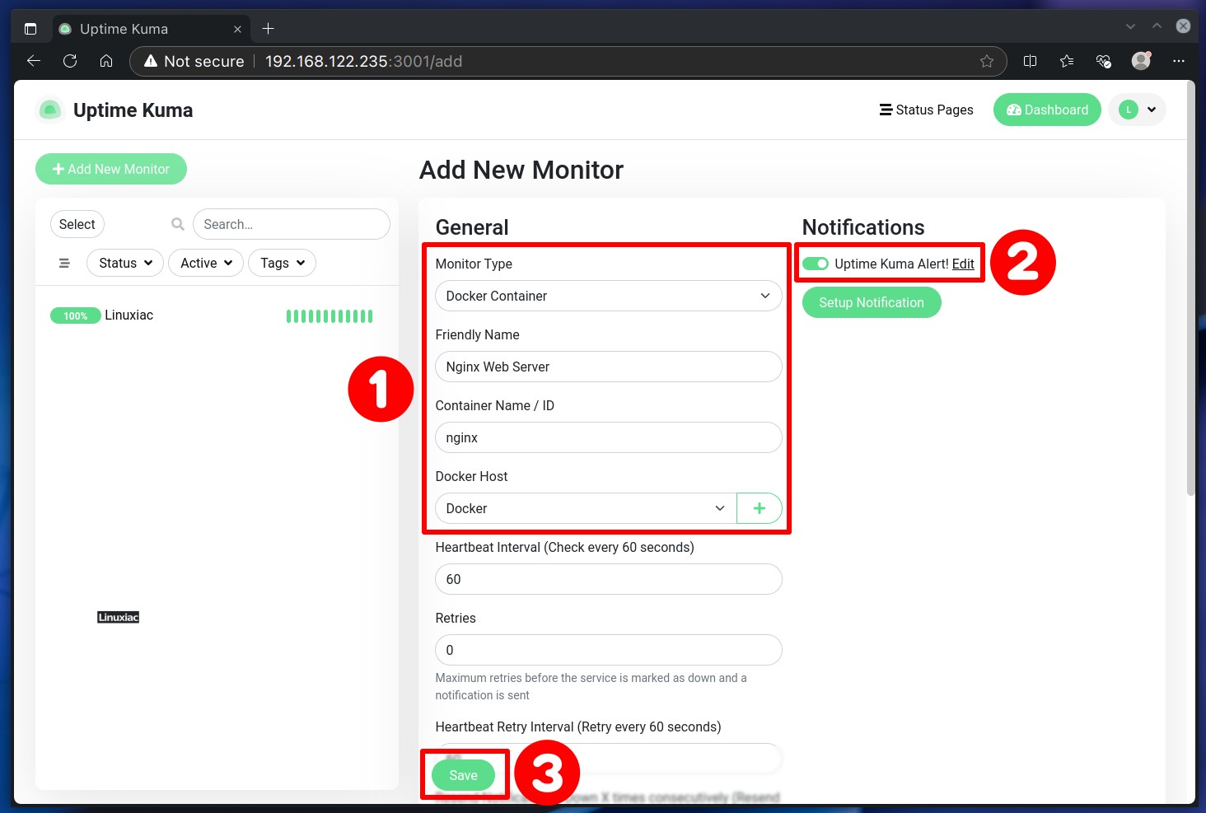Viewport: 1206px width, 813px height.
Task: Open browser favorites list icon
Action: [x=1067, y=61]
